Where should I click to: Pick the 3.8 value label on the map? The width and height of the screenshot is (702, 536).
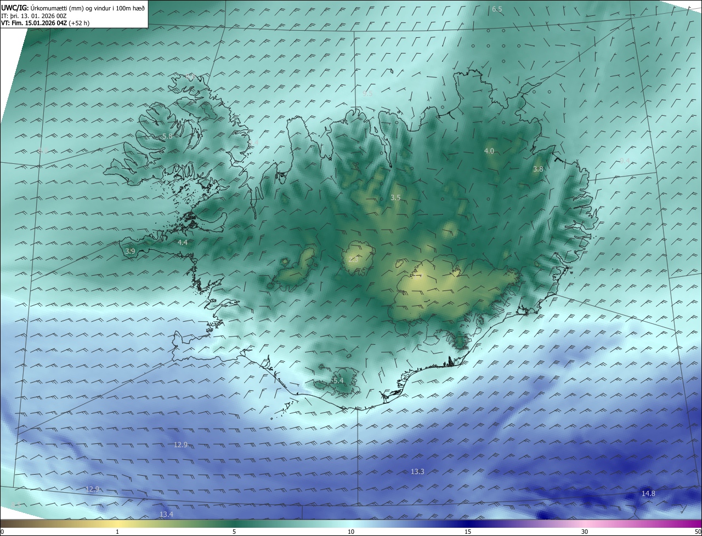click(538, 169)
